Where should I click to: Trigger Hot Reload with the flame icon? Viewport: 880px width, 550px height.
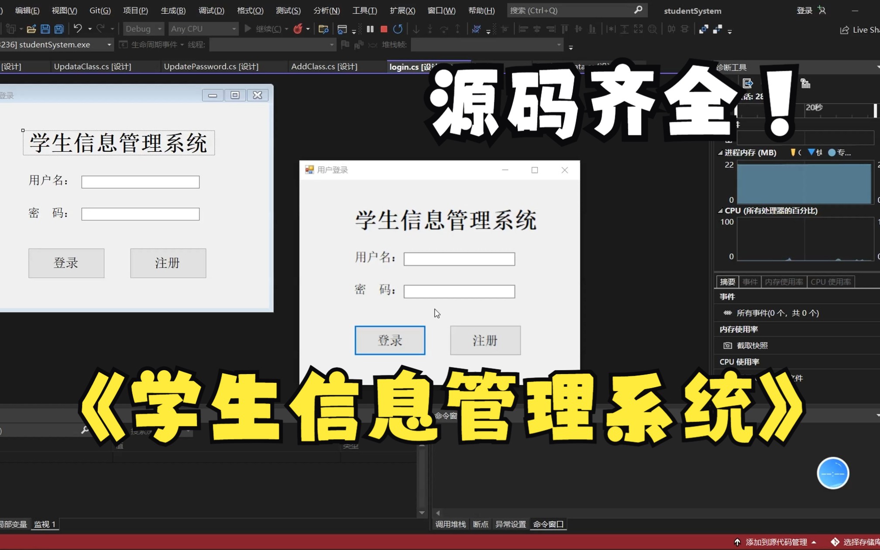pos(298,29)
